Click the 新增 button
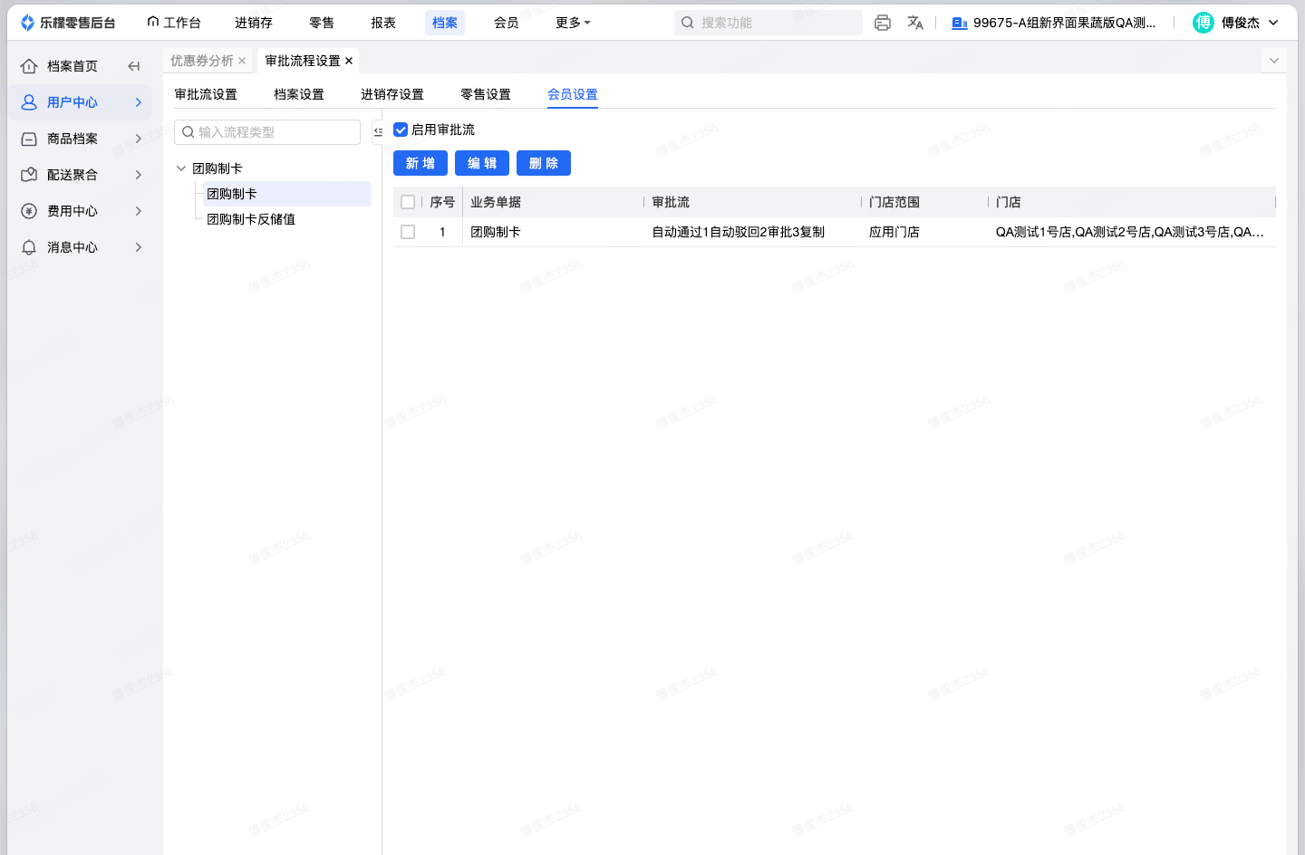Screen dimensions: 1305x855 [x=420, y=163]
